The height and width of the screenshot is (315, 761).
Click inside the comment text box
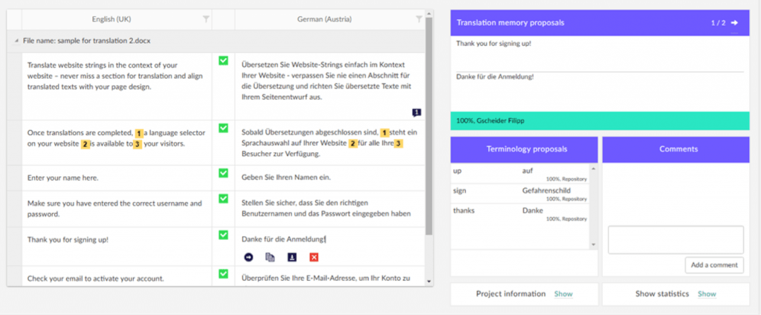click(x=676, y=240)
